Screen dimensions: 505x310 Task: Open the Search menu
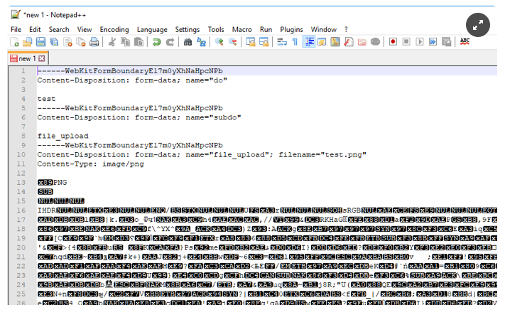pos(59,29)
